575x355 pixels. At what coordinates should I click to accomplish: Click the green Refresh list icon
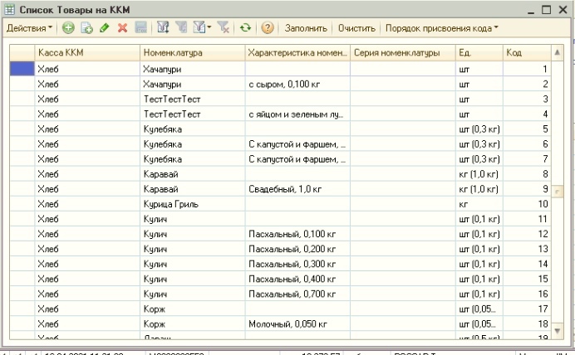pyautogui.click(x=246, y=28)
